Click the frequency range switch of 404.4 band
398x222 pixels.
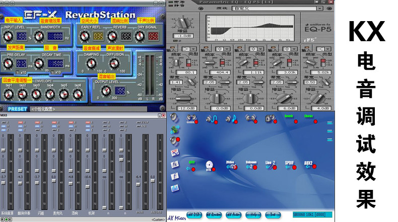coord(222,62)
